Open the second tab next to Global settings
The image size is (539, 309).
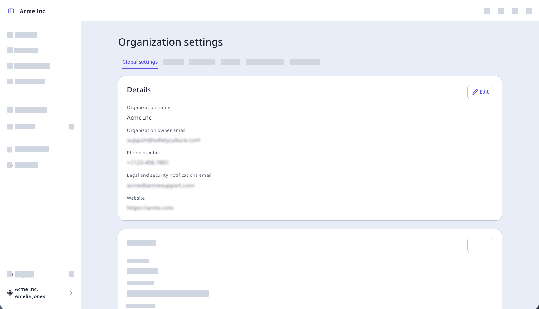(x=173, y=62)
